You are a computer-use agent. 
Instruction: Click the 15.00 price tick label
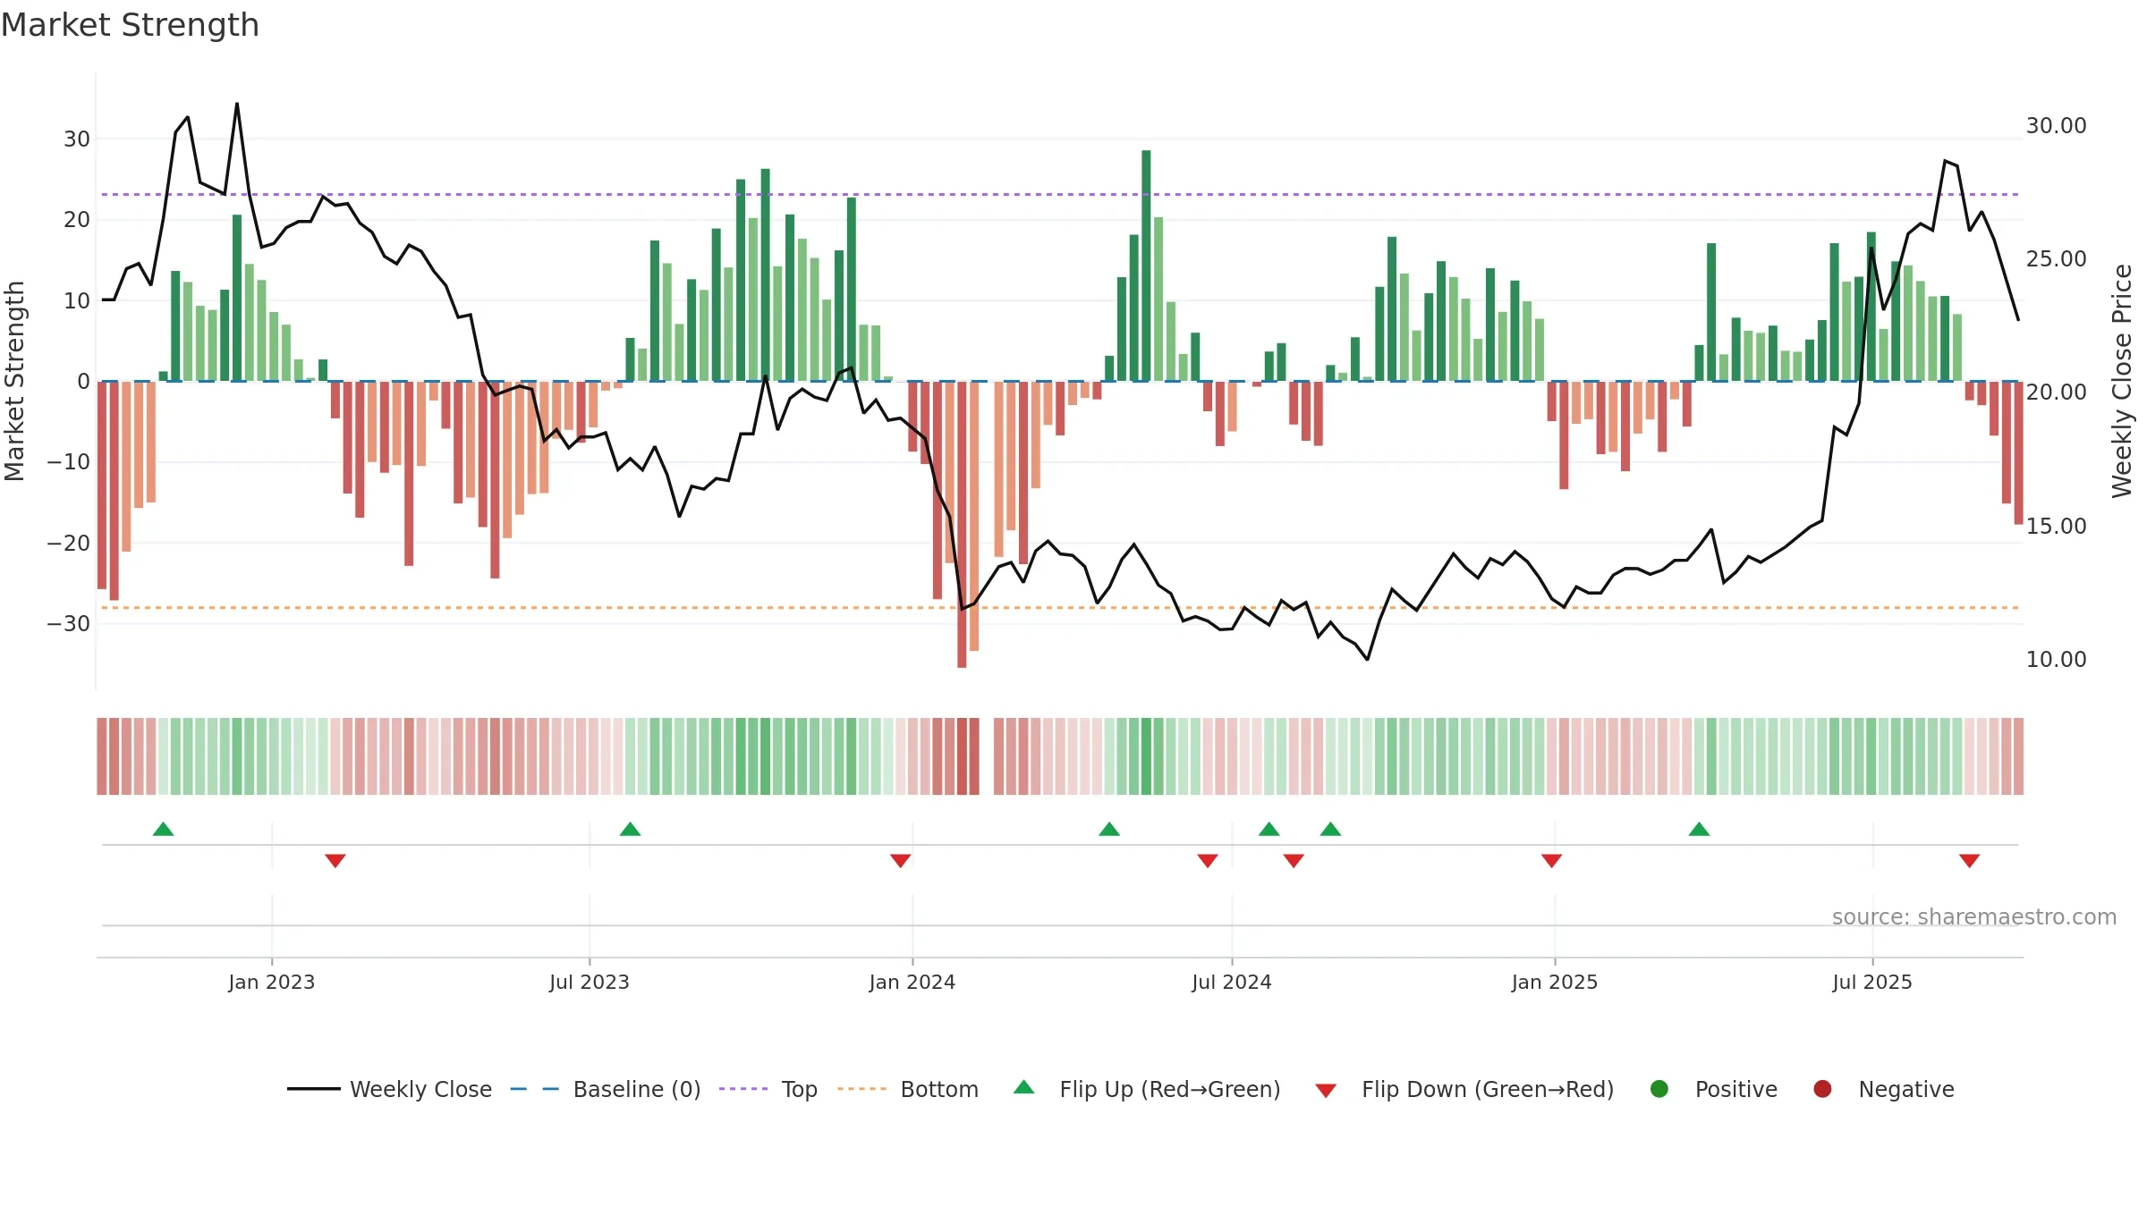(2056, 526)
